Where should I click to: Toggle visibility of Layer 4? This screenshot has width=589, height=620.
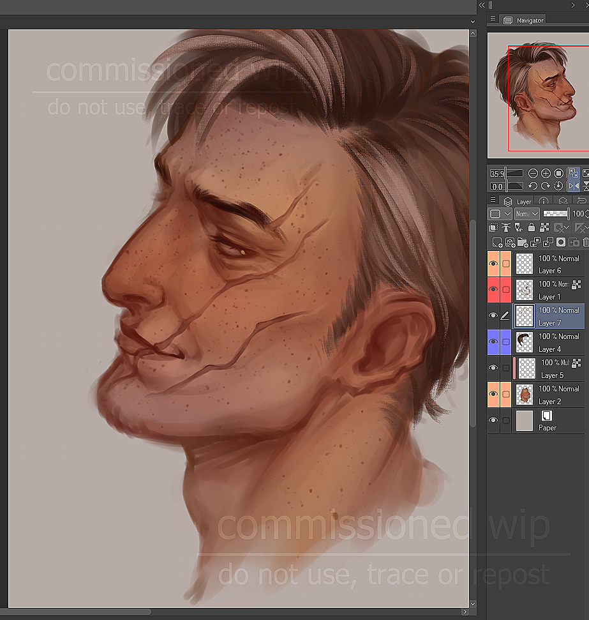pos(493,342)
